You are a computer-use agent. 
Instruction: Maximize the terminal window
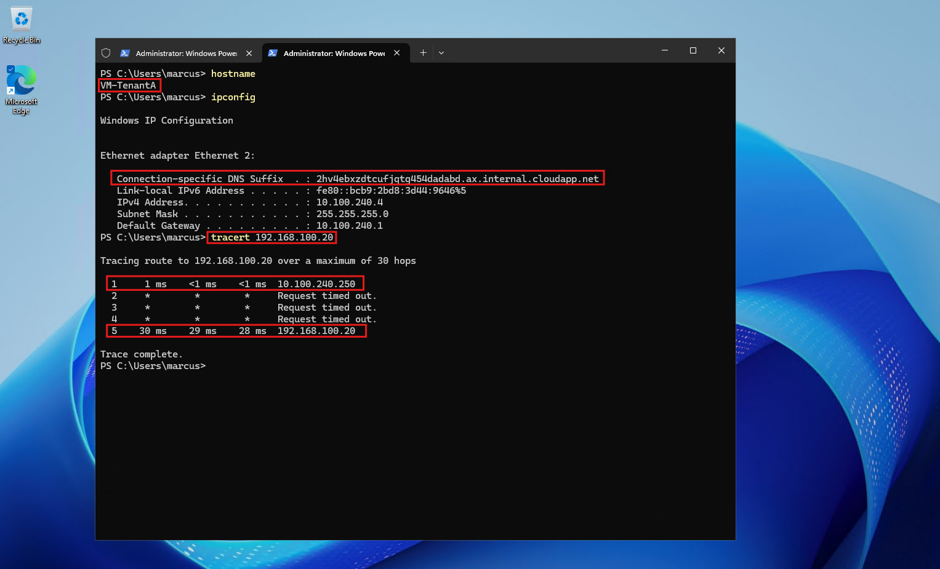(693, 50)
